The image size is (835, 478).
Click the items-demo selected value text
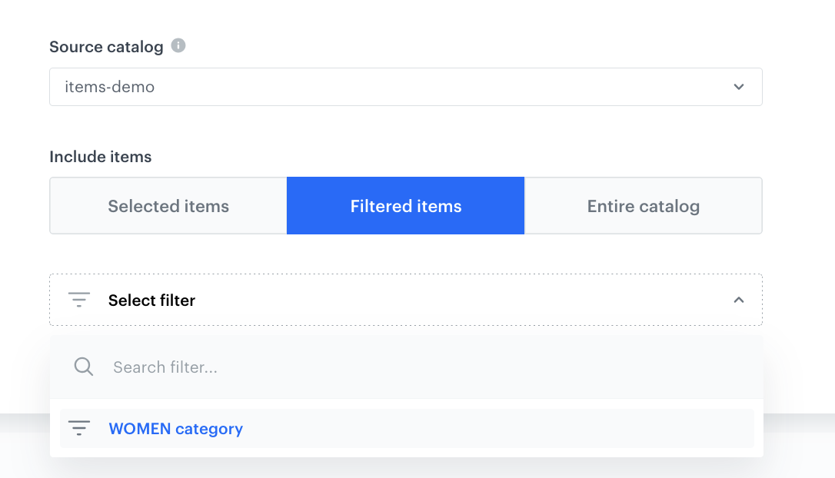(109, 87)
